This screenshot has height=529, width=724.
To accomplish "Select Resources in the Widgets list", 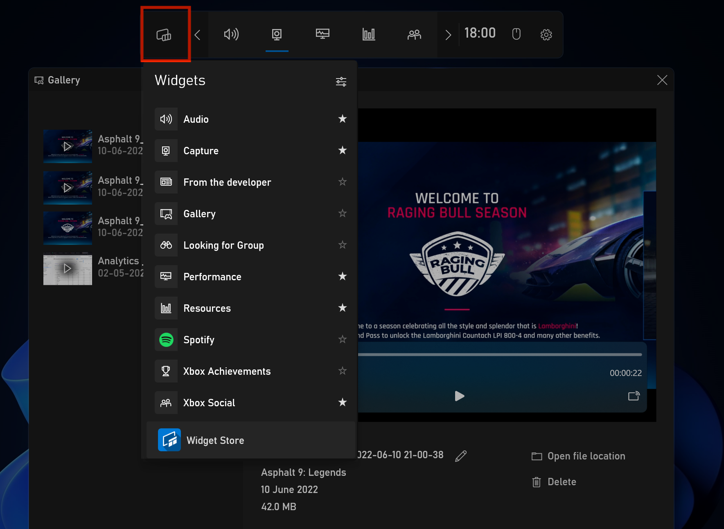I will tap(251, 308).
